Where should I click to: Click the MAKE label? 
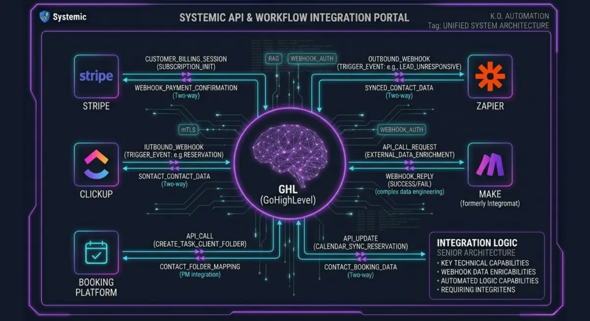(x=490, y=194)
